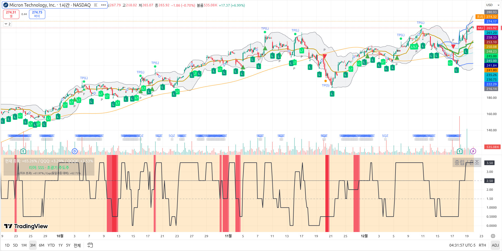This screenshot has height=251, width=502.
Task: Open the RTH session menu
Action: coord(482,245)
